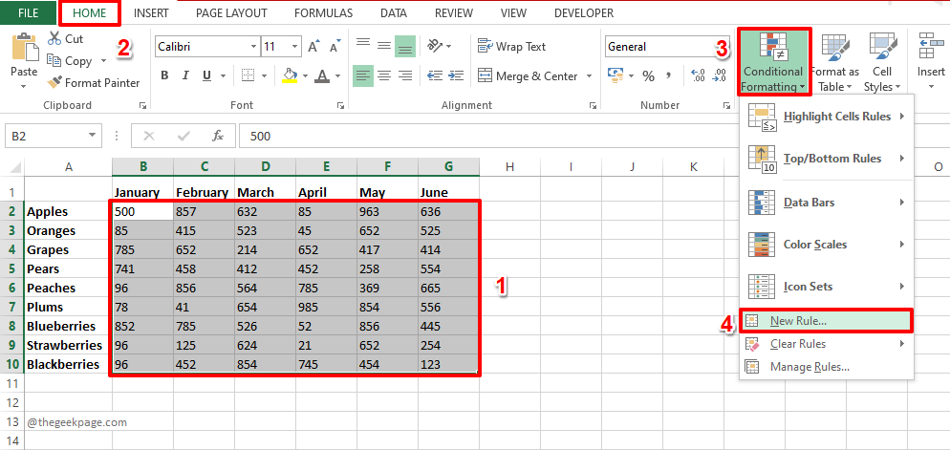Apply Comma Style number format
The width and height of the screenshot is (950, 450).
pyautogui.click(x=669, y=76)
